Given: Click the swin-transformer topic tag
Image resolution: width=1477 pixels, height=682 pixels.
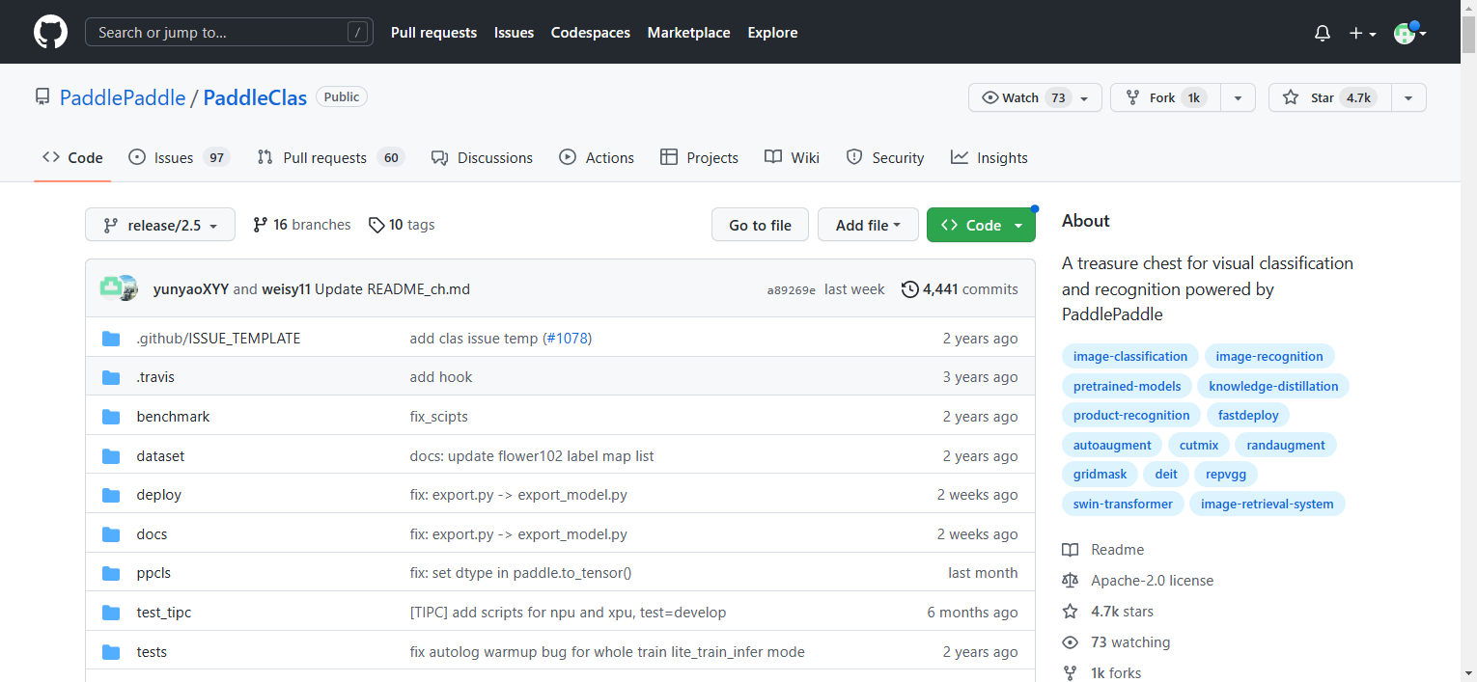Looking at the screenshot, I should coord(1123,504).
